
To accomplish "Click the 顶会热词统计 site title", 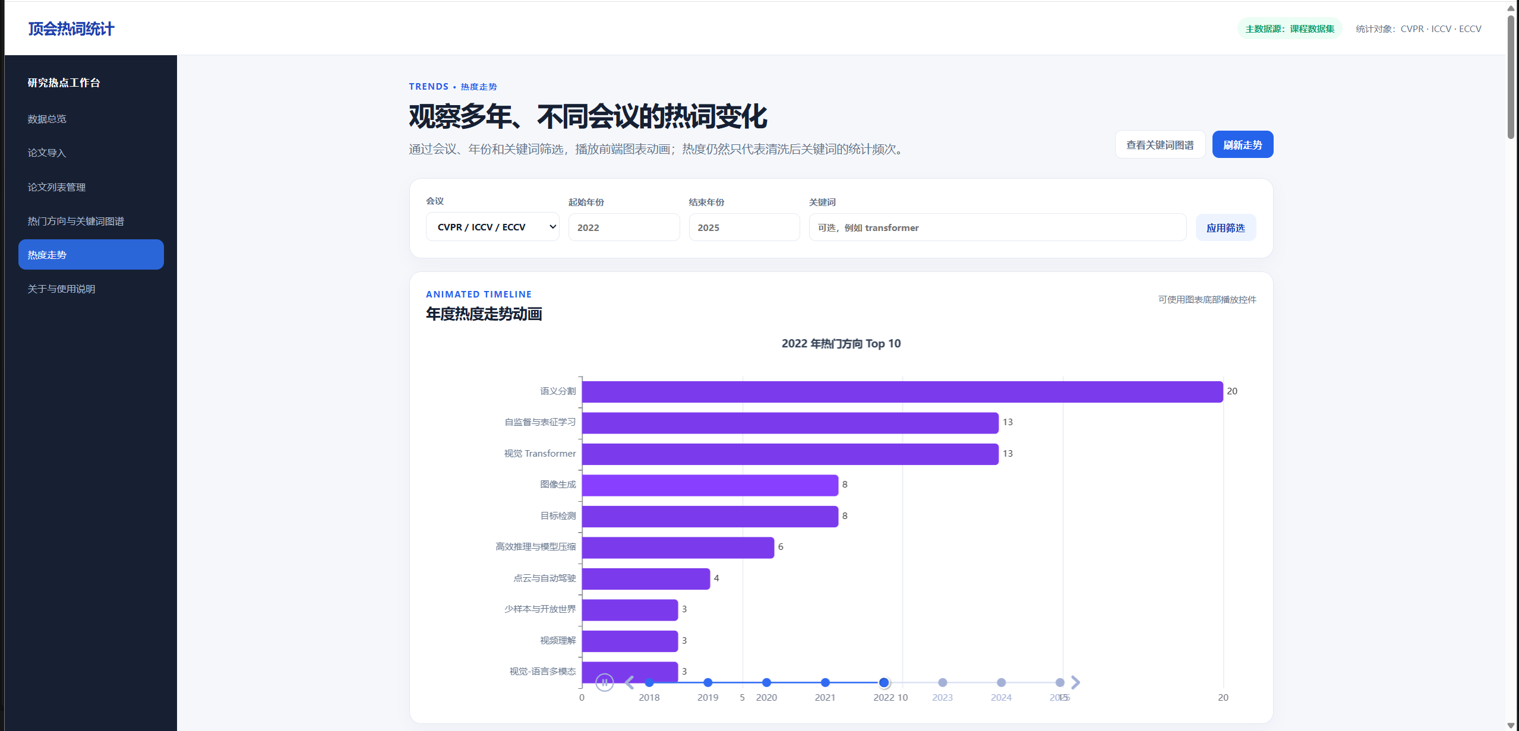I will click(71, 29).
